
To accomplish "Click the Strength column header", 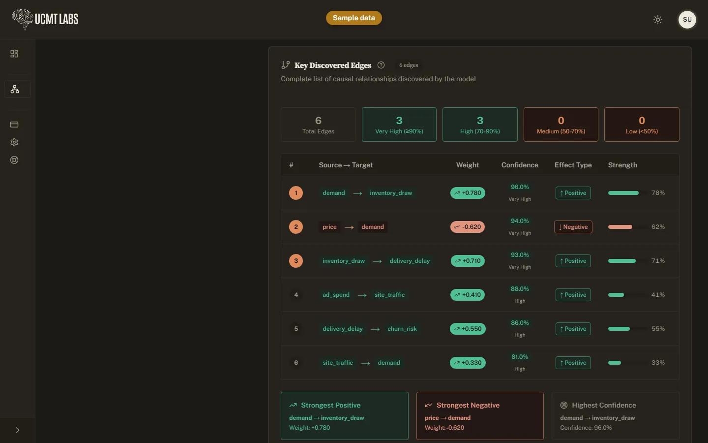I will click(622, 165).
